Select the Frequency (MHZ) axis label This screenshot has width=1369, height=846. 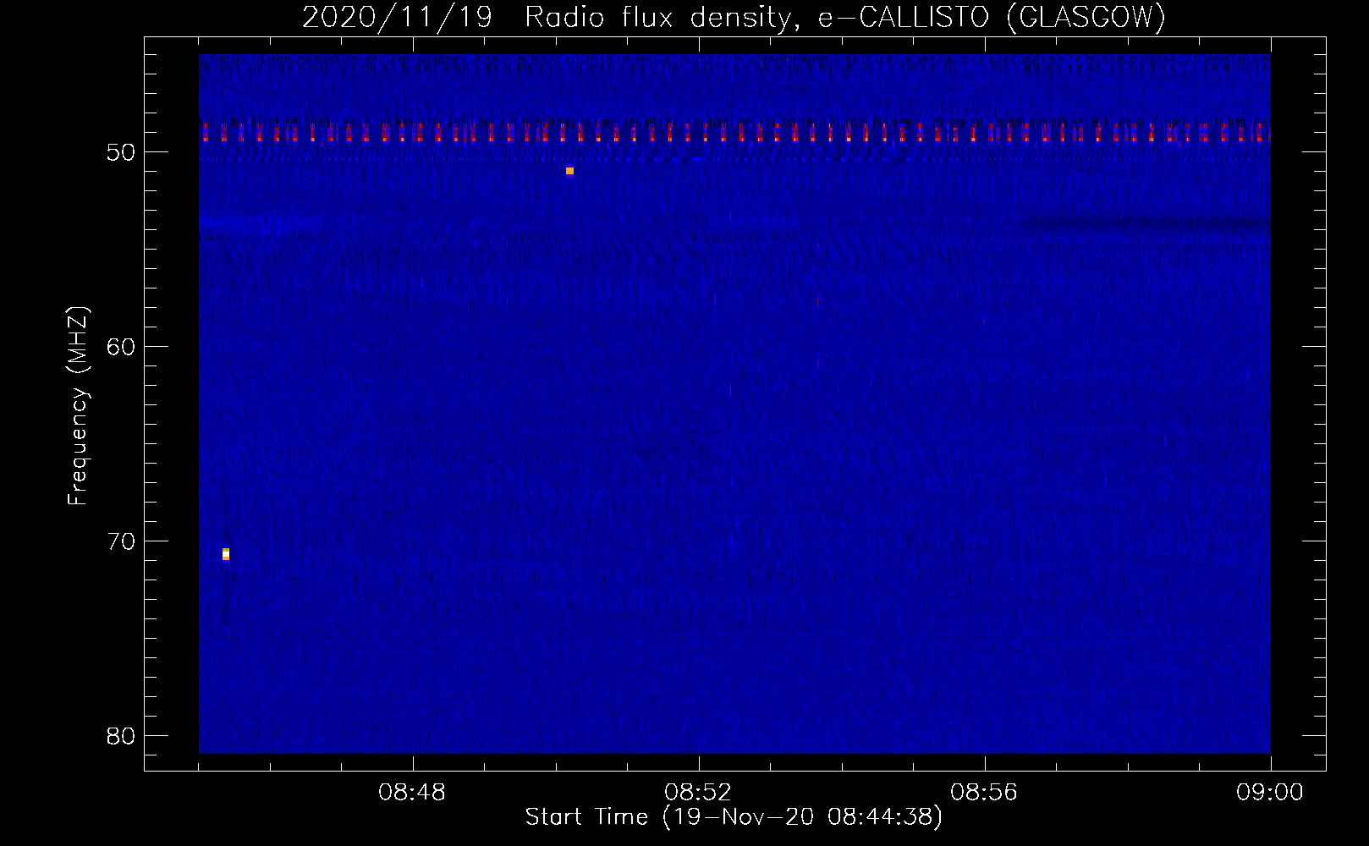(78, 406)
